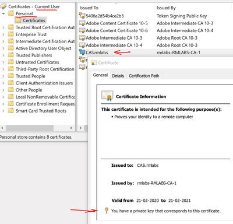
Task: Click the CAS.rmlabs certificate icon
Action: pyautogui.click(x=82, y=52)
